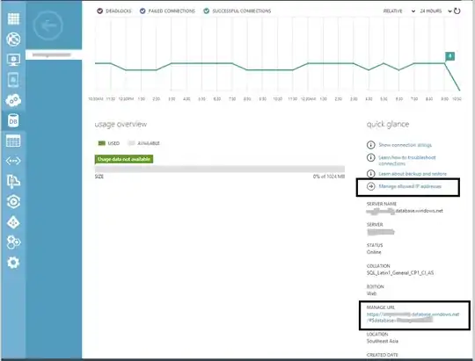Click the 0% of 1024 MB text

329,177
